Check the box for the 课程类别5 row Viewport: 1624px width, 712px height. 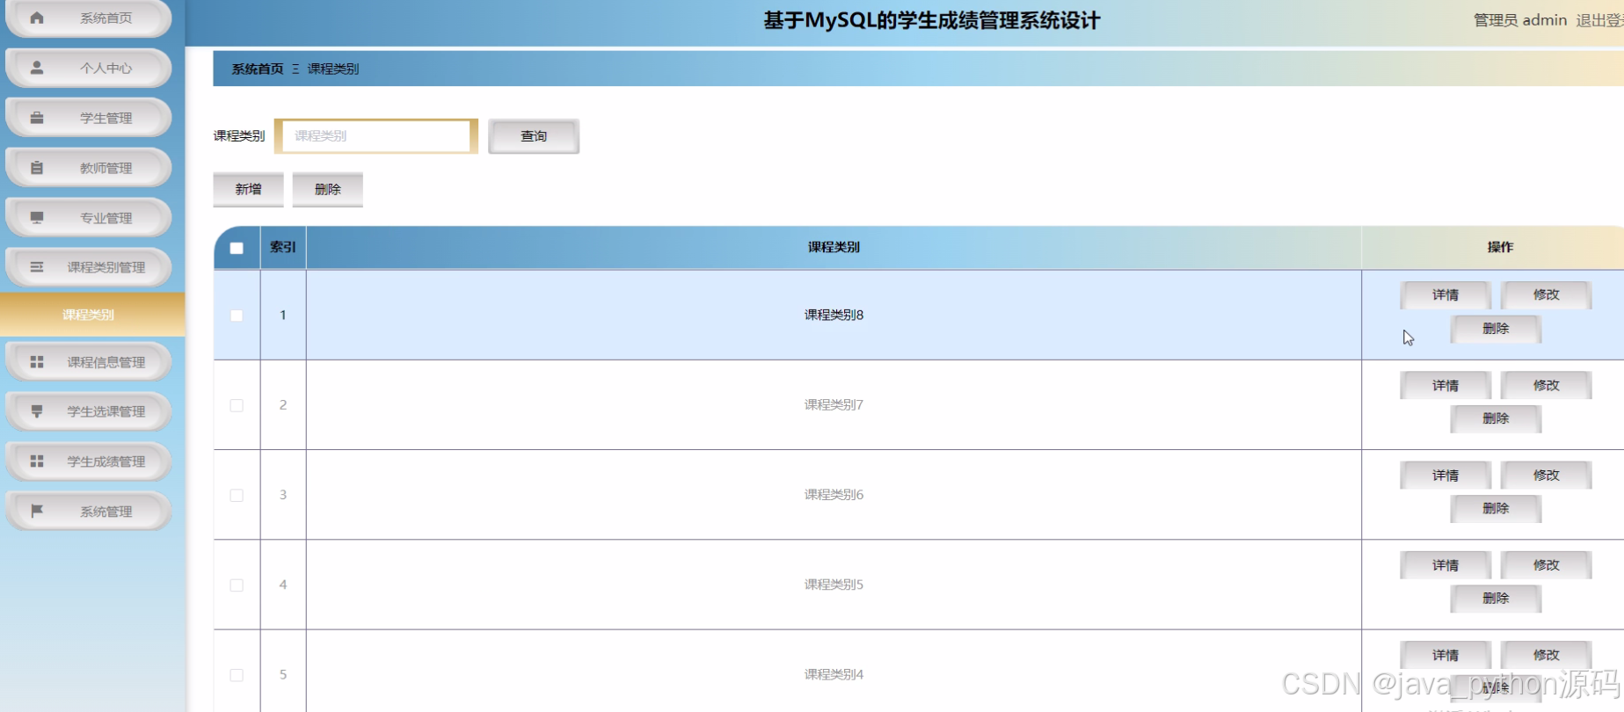pos(237,585)
